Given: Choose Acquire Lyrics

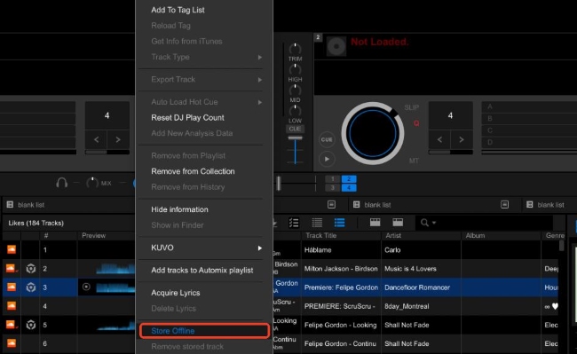Looking at the screenshot, I should pyautogui.click(x=176, y=293).
